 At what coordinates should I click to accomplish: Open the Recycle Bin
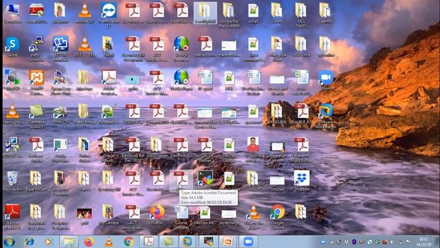12,180
